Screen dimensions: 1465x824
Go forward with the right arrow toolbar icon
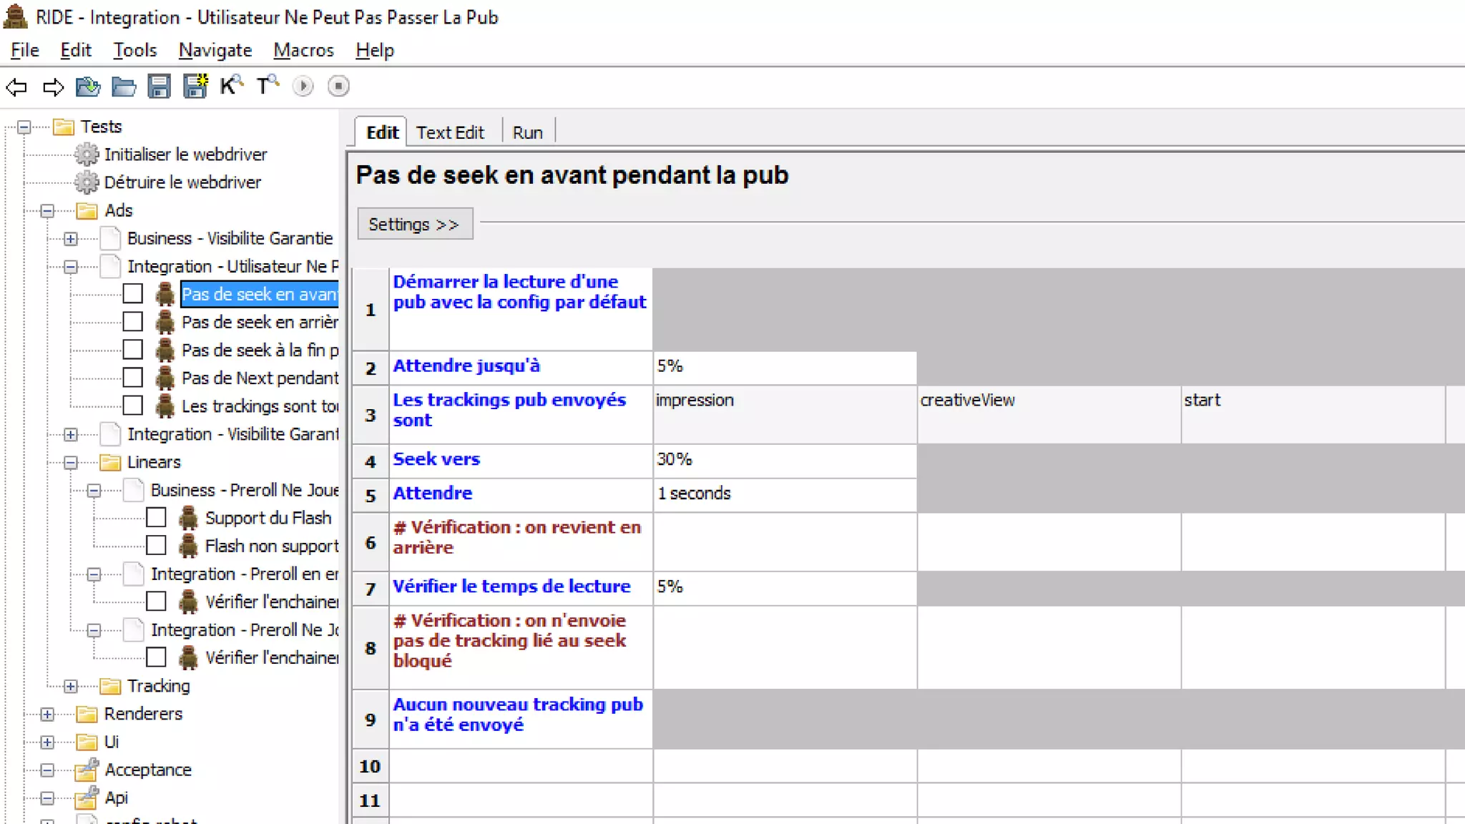pyautogui.click(x=53, y=87)
